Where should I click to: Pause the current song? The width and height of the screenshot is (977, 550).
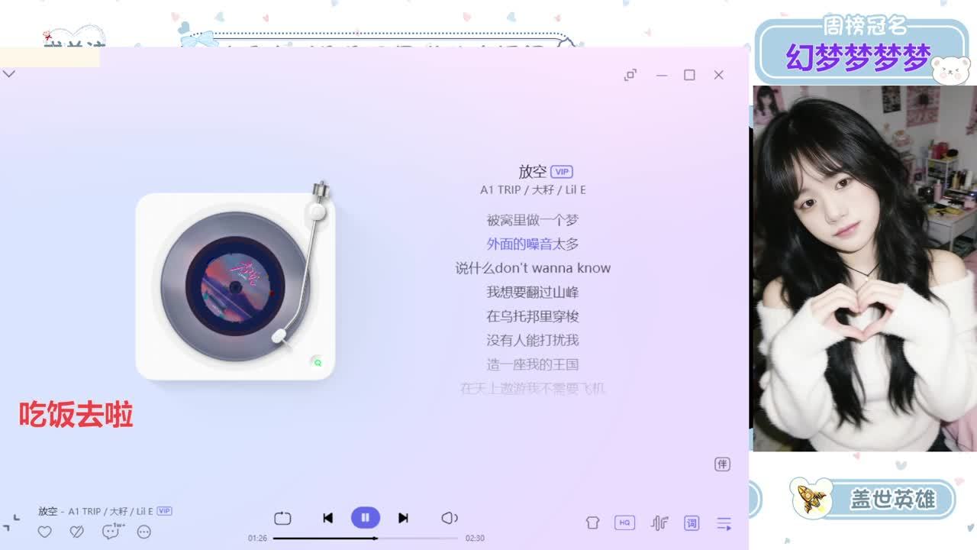coord(366,518)
